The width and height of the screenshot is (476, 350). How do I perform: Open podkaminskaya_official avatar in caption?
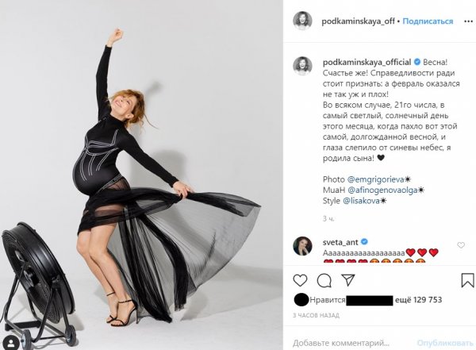[302, 66]
